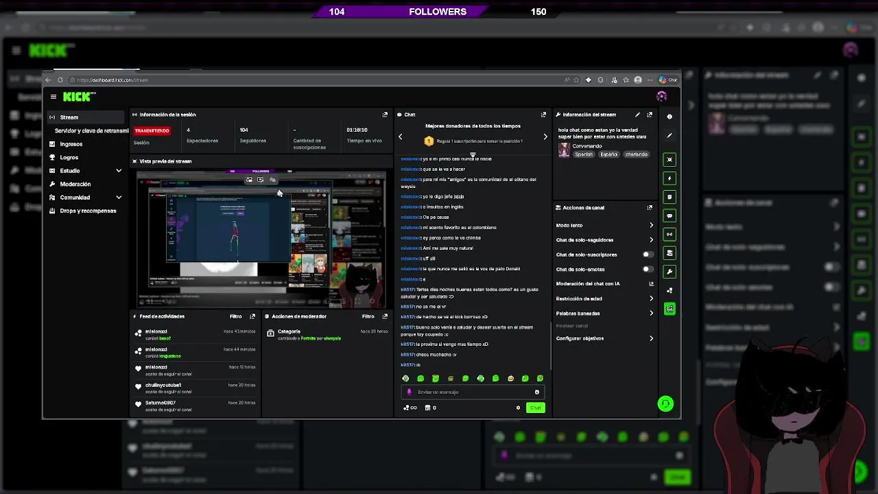Select Stream in the sidebar

(87, 117)
